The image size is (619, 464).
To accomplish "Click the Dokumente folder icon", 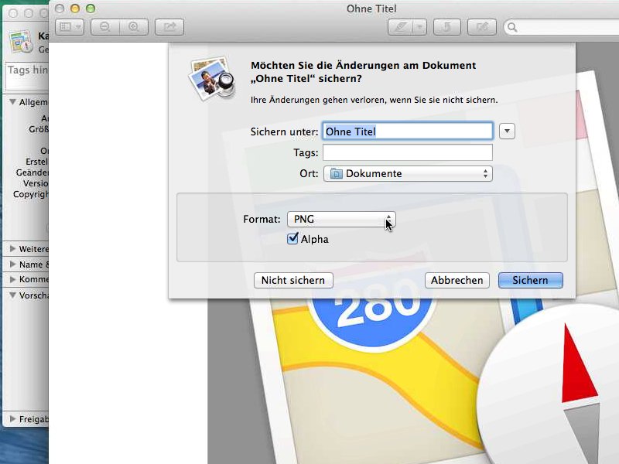I will 336,173.
